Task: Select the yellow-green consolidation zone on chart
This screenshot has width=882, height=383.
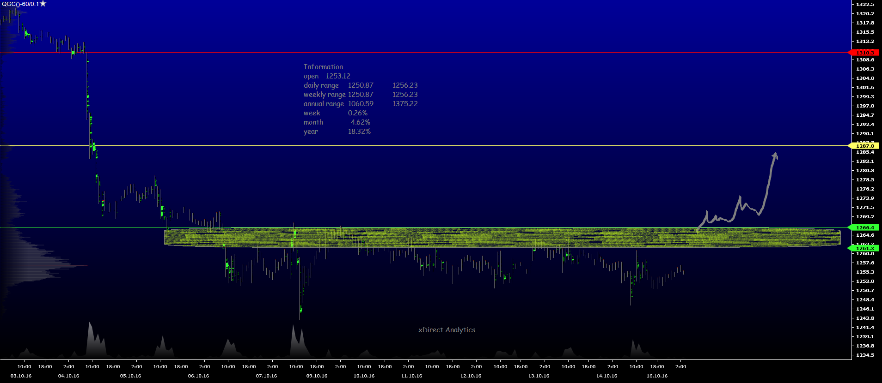Action: pos(502,237)
